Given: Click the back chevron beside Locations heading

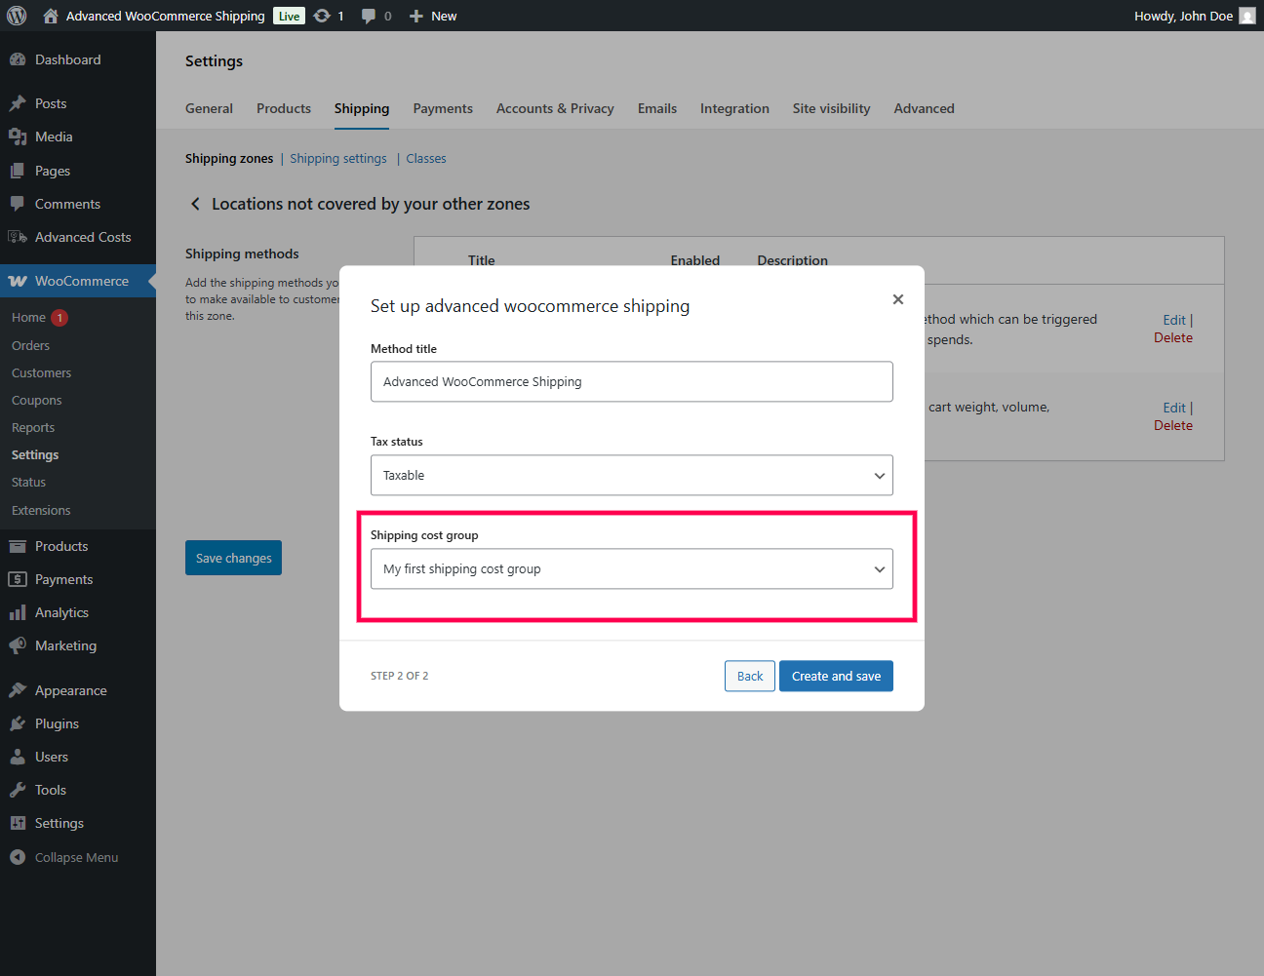Looking at the screenshot, I should tap(195, 204).
